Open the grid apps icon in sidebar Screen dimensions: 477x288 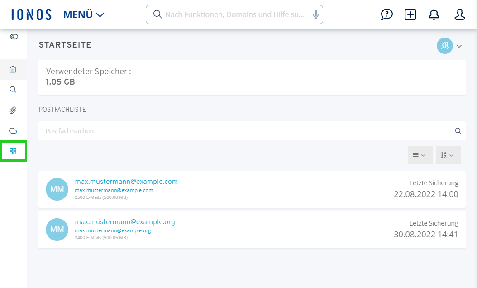(13, 151)
